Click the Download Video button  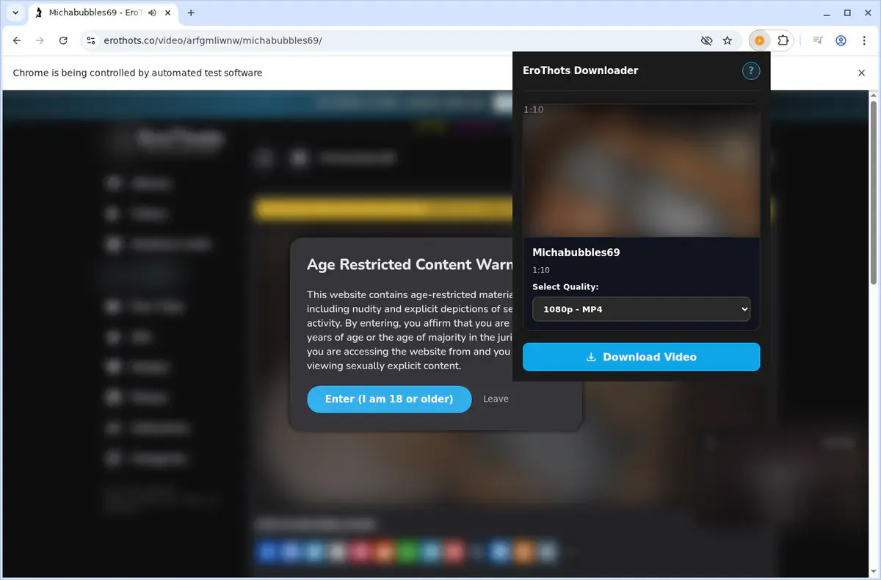point(642,357)
